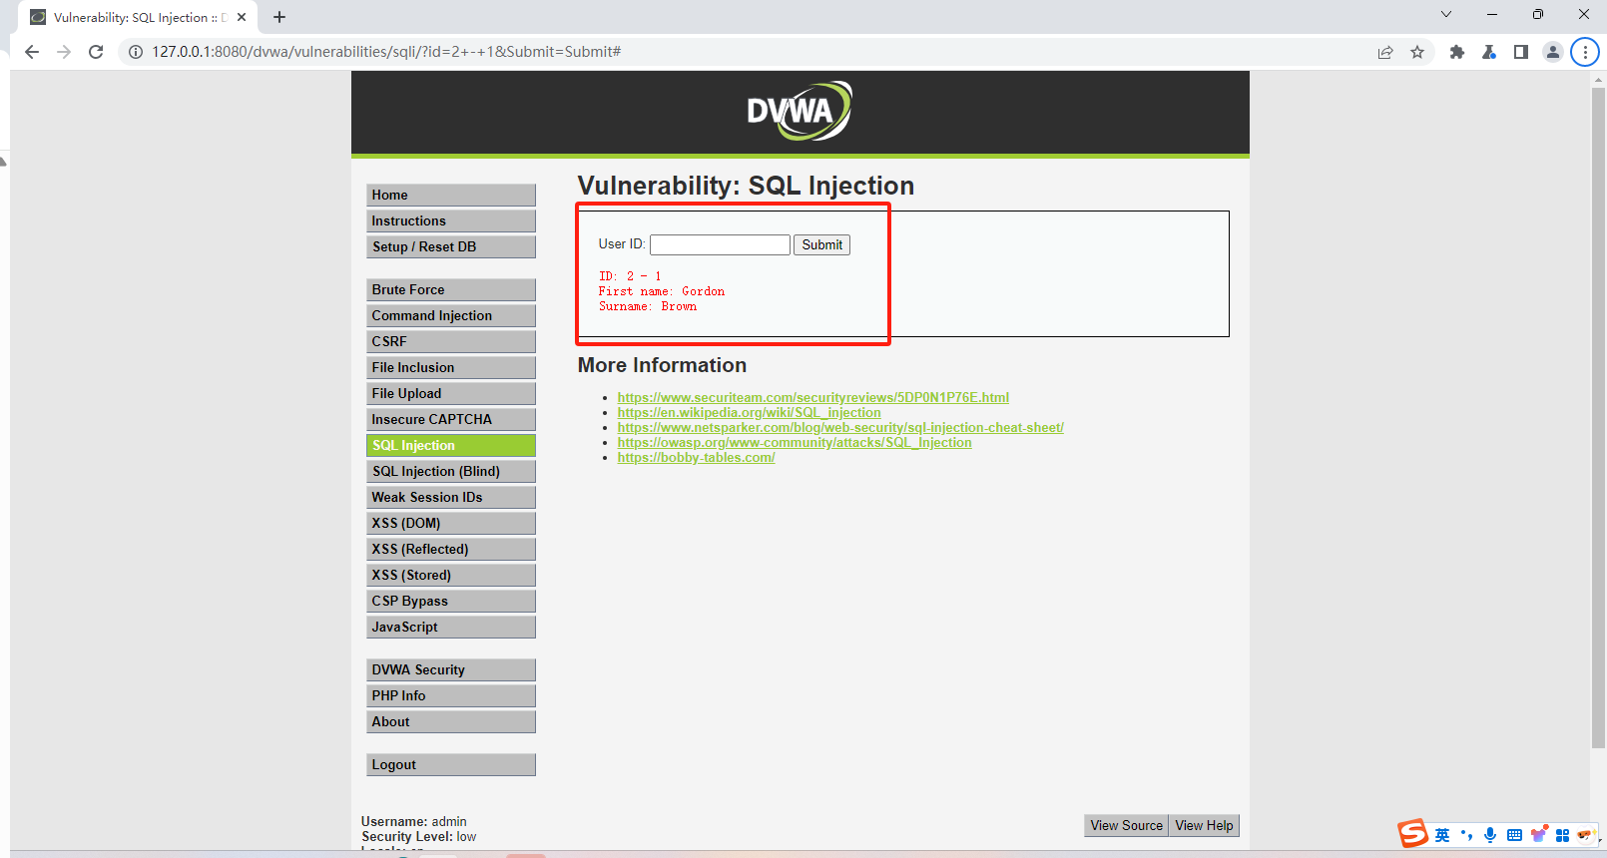
Task: Go forward in browser history
Action: pyautogui.click(x=64, y=52)
